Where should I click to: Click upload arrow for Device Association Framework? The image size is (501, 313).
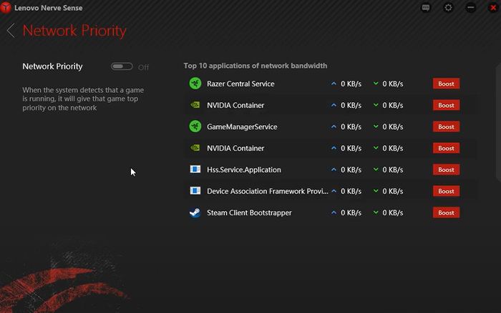point(334,191)
